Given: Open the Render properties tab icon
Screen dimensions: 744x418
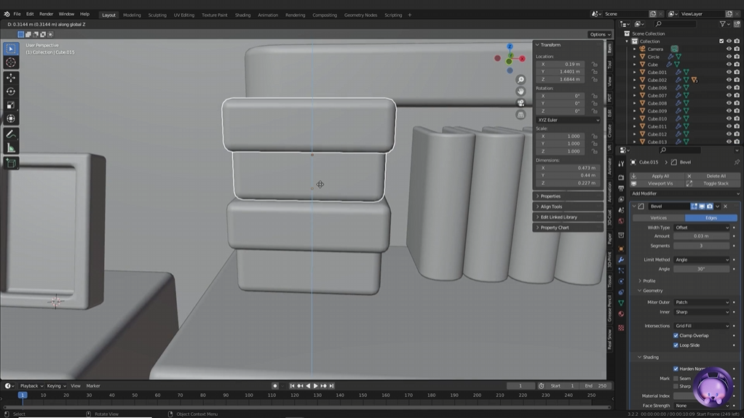Looking at the screenshot, I should [621, 177].
